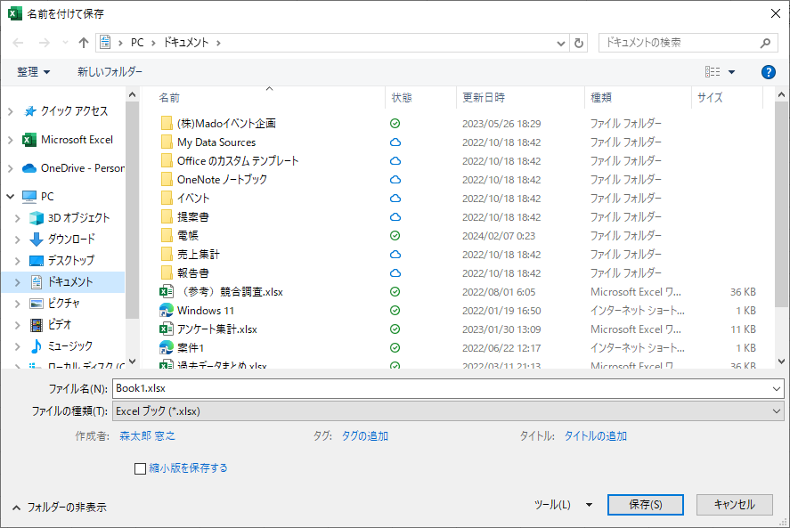790x528 pixels.
Task: Click タグの追加 link
Action: (365, 436)
